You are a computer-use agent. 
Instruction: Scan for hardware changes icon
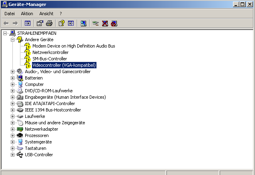[83, 24]
